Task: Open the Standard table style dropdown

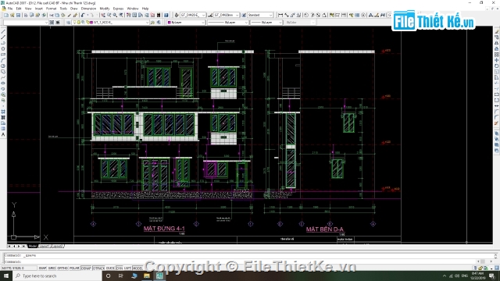Action: tap(260, 15)
